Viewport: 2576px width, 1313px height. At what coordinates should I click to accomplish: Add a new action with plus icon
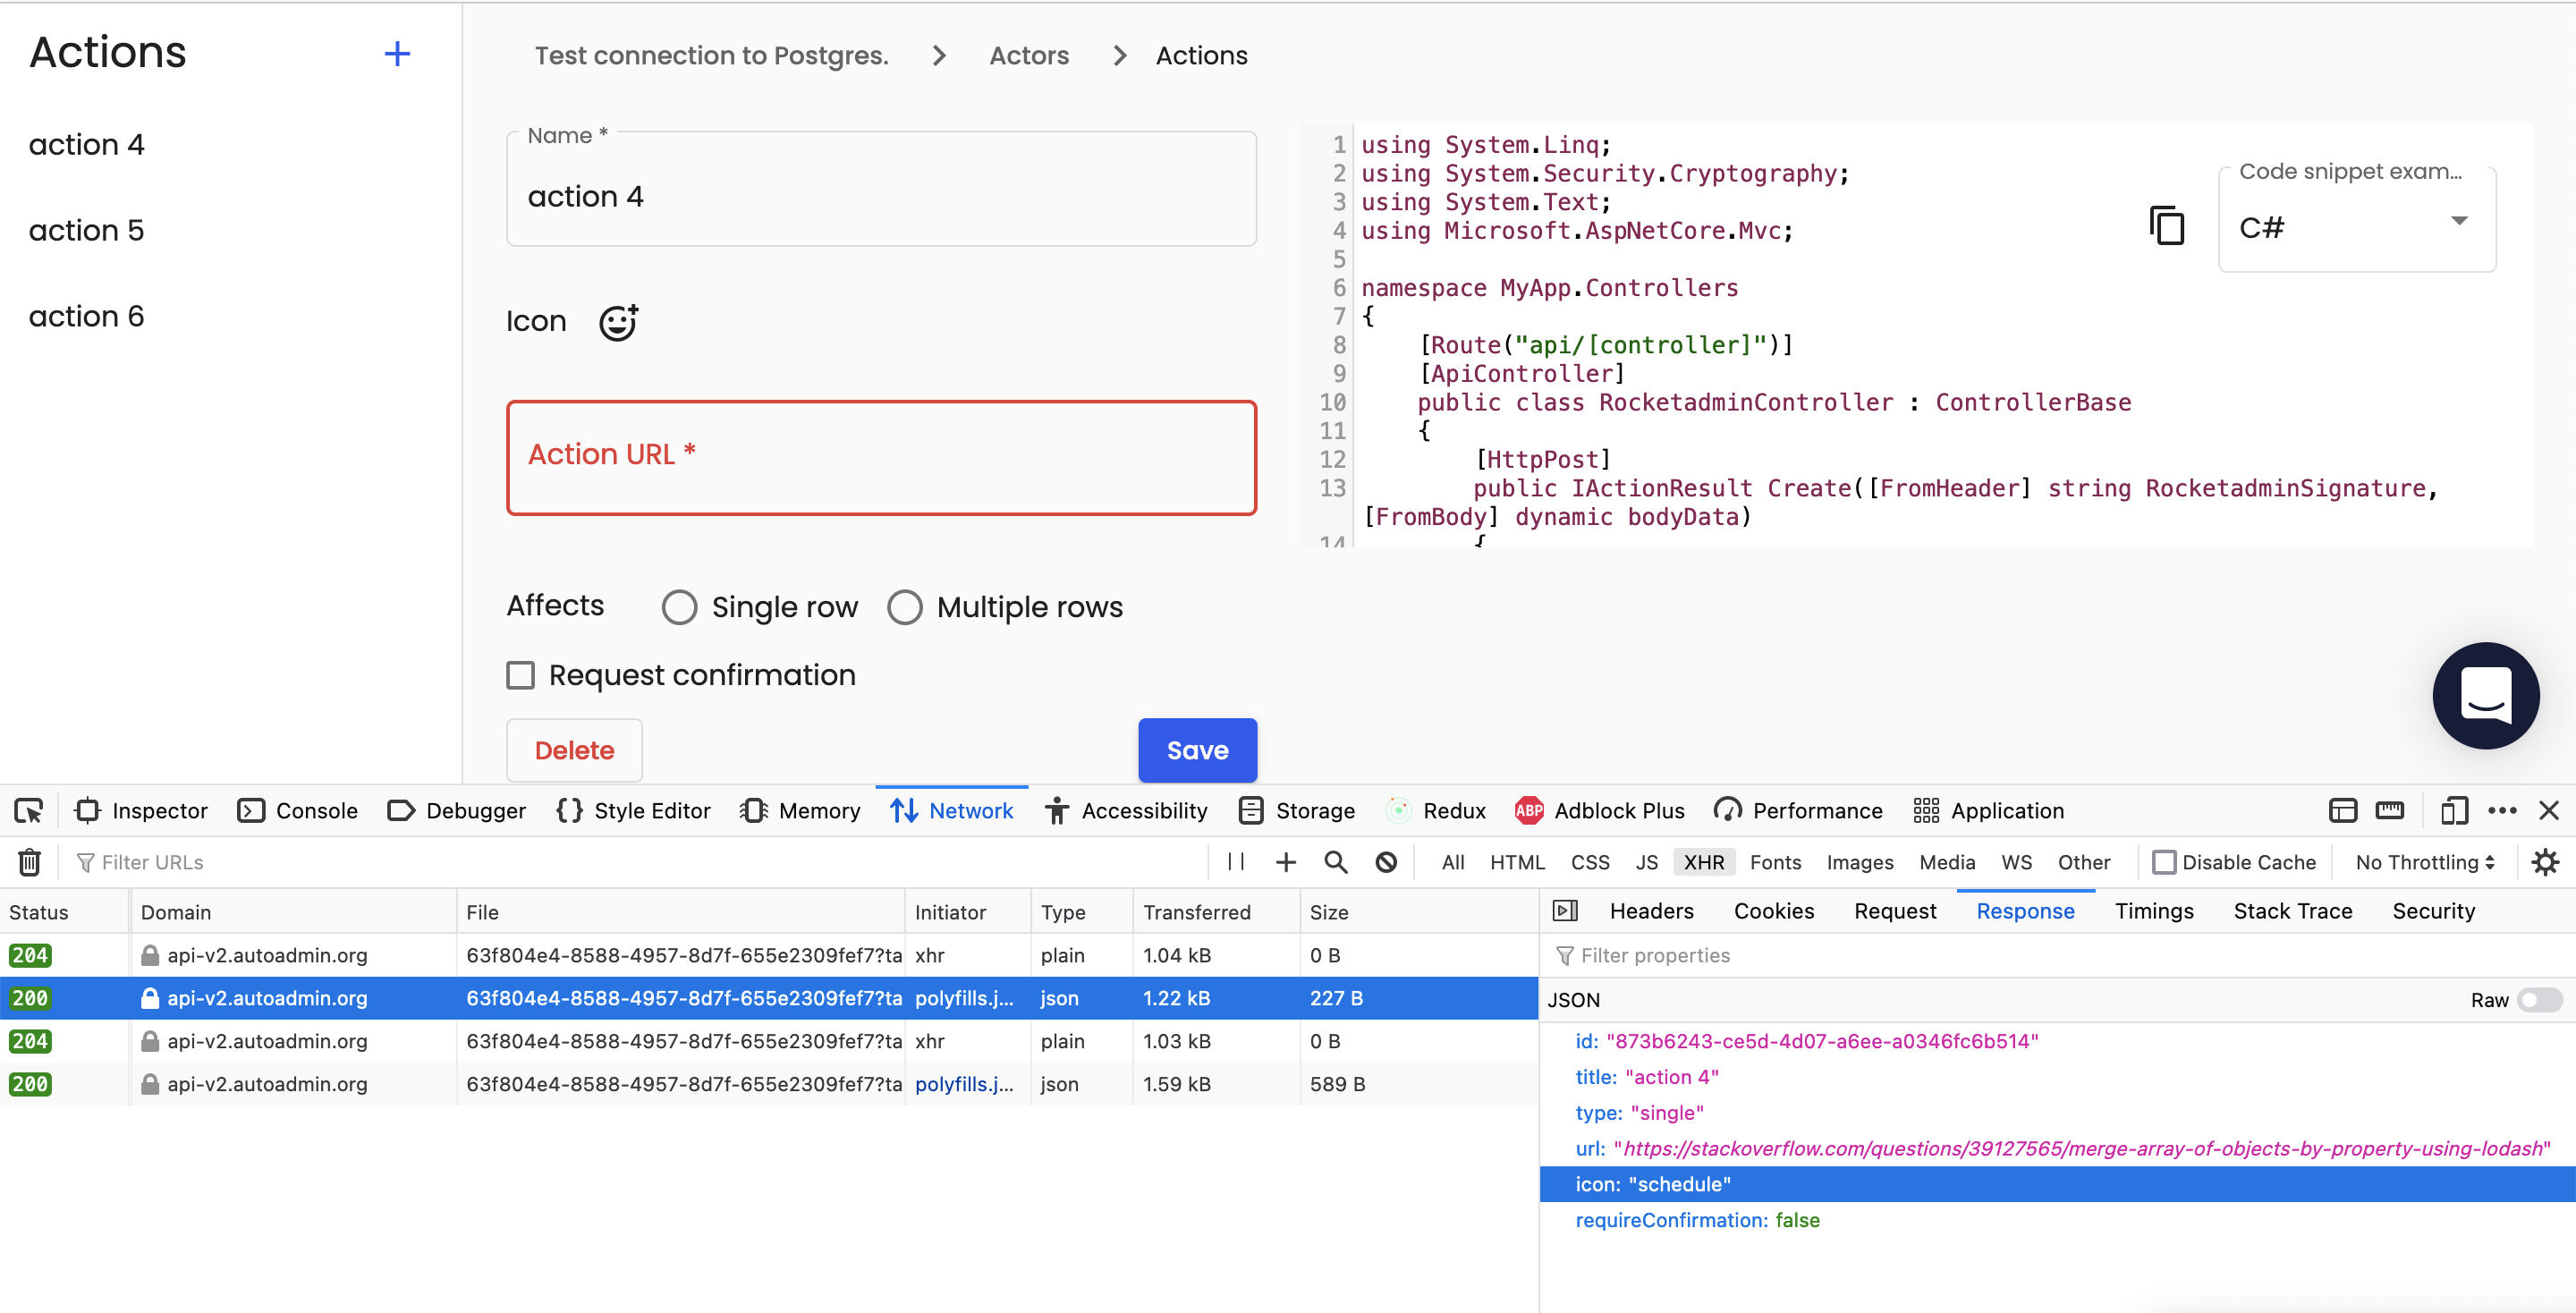coord(397,54)
